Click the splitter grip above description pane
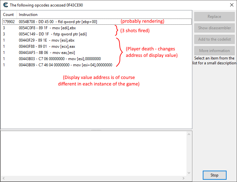The width and height of the screenshot is (237, 182). 96,130
